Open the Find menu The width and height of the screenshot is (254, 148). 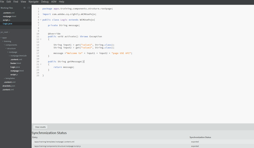tap(16, 2)
